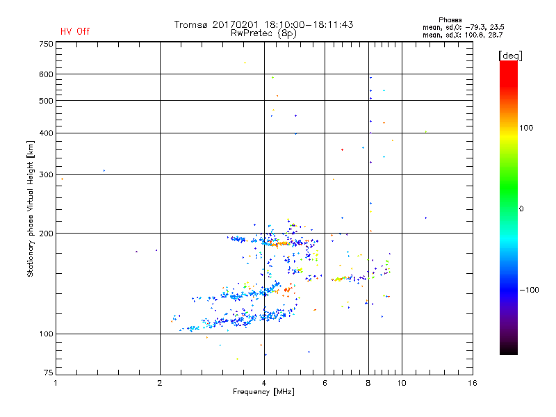Click the "[deg]" colorbar unit label
This screenshot has height=417, width=556.
pyautogui.click(x=511, y=55)
